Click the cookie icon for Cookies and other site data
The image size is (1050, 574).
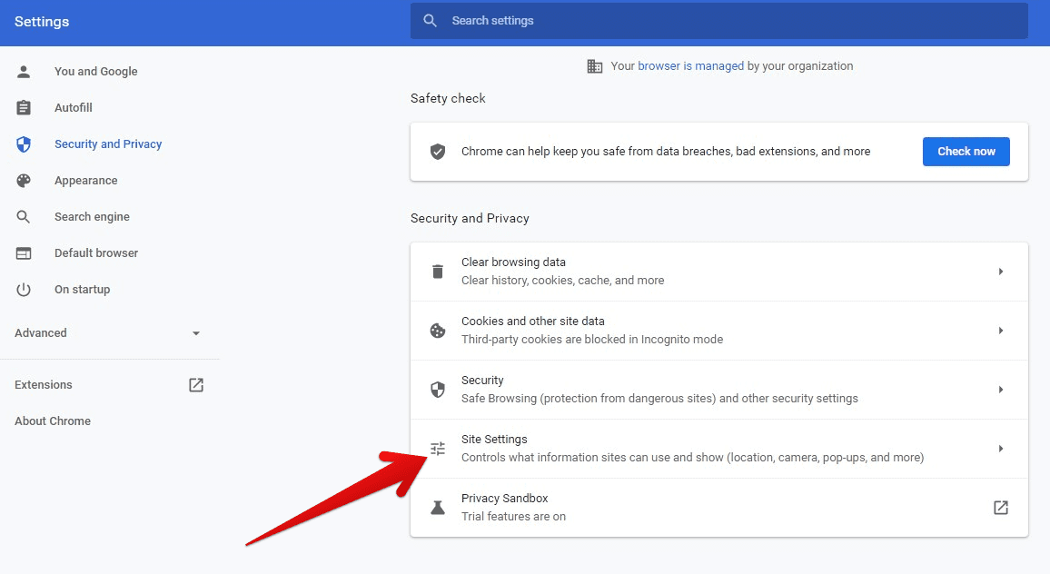(x=437, y=331)
